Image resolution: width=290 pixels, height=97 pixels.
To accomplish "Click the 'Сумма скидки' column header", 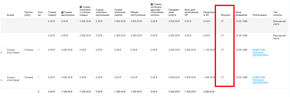I will click(52, 14).
